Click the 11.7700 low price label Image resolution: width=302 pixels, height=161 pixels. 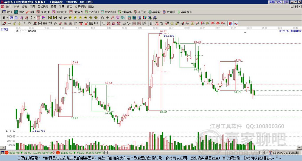coord(40,131)
